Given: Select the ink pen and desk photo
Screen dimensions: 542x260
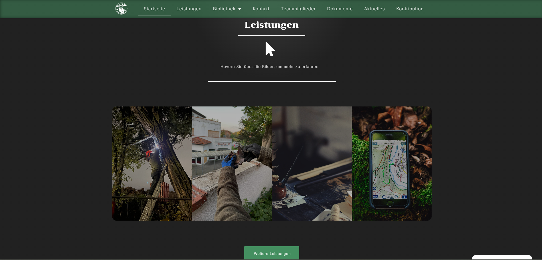Looking at the screenshot, I should pos(312,163).
